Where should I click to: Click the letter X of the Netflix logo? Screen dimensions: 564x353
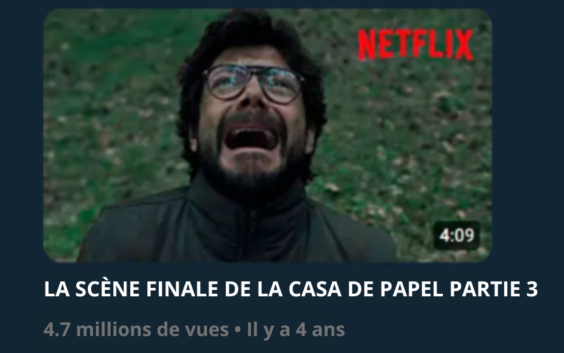tap(464, 45)
